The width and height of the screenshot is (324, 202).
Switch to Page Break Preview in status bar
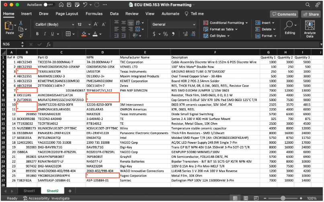tap(256, 198)
